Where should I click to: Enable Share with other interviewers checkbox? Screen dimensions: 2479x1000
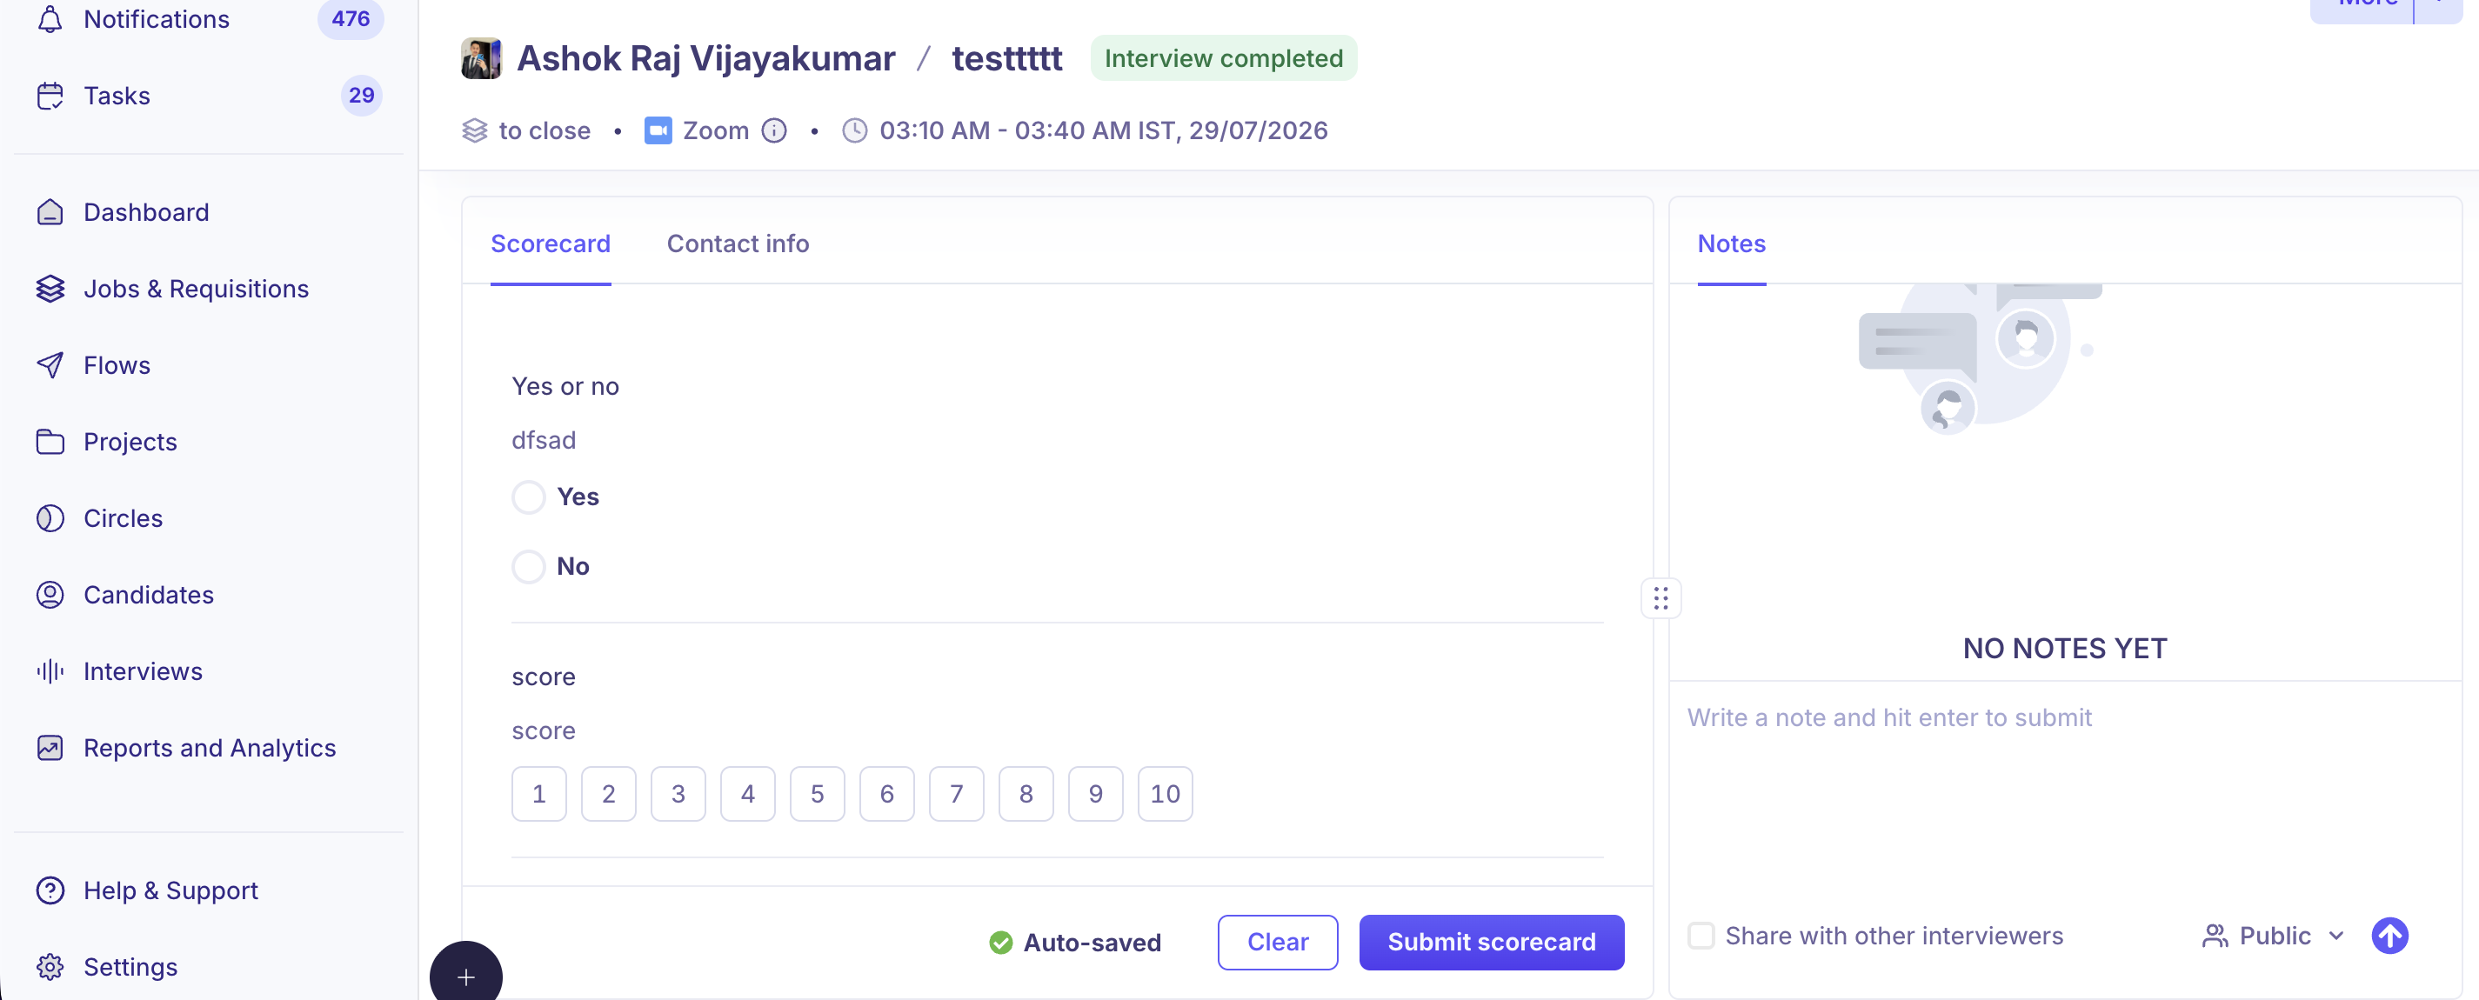click(1701, 936)
